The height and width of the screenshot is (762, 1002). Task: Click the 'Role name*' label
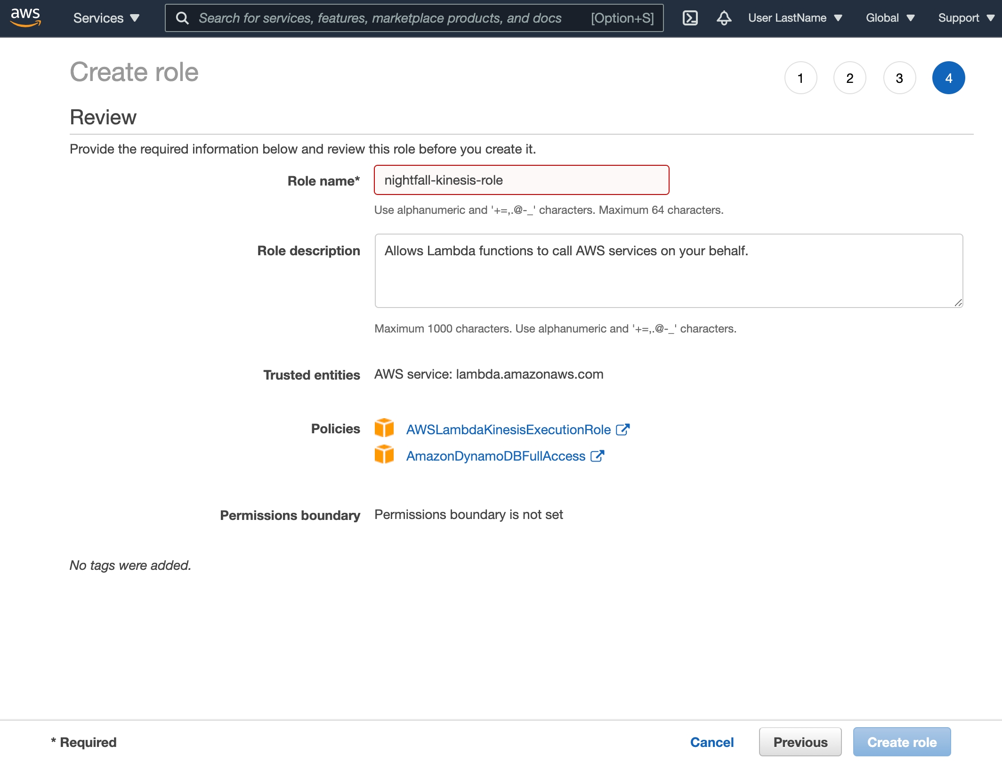point(324,181)
